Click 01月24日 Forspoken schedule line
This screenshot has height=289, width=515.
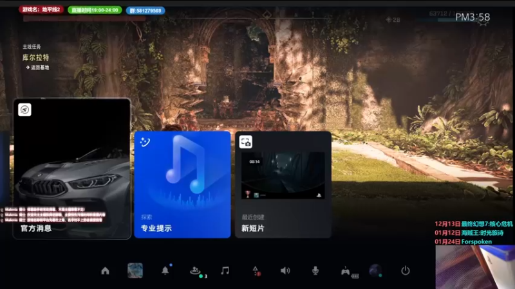point(464,241)
